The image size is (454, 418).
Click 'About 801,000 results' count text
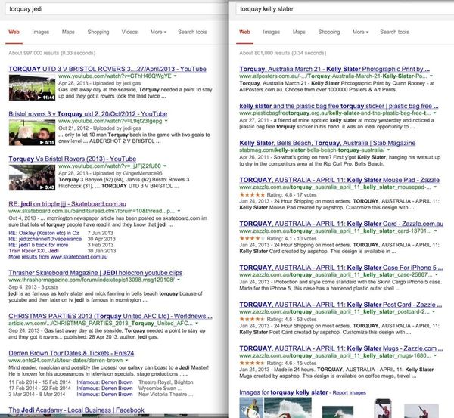tap(282, 53)
